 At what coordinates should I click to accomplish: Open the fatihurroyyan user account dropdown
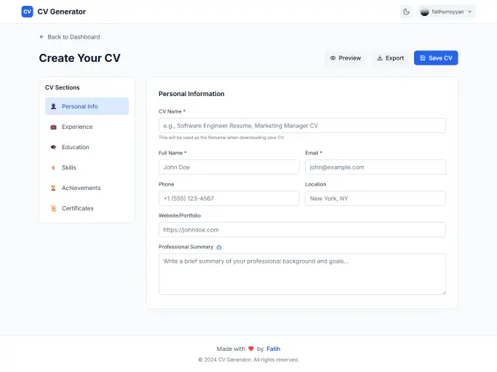point(447,12)
